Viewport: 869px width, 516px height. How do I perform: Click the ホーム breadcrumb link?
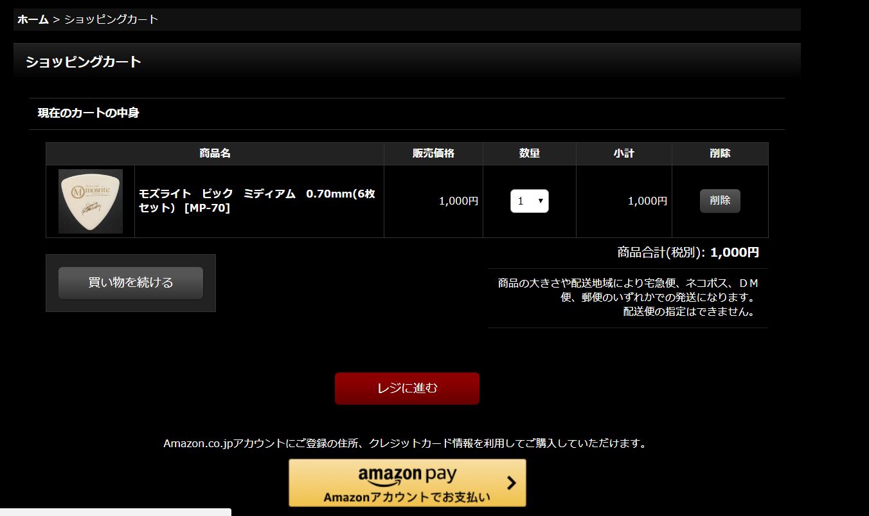click(33, 19)
